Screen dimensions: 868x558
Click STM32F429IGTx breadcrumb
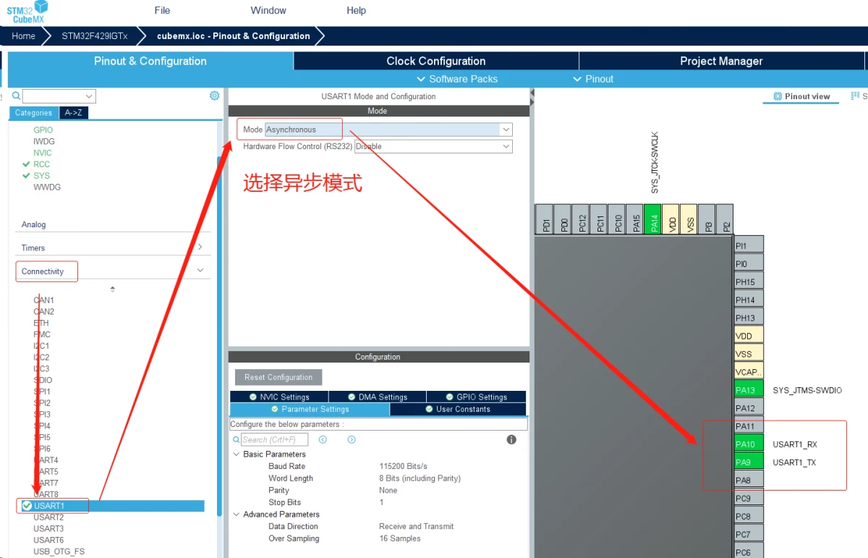pyautogui.click(x=94, y=36)
